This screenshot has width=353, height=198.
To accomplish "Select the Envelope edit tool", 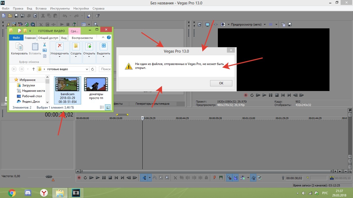I will click(x=155, y=178).
